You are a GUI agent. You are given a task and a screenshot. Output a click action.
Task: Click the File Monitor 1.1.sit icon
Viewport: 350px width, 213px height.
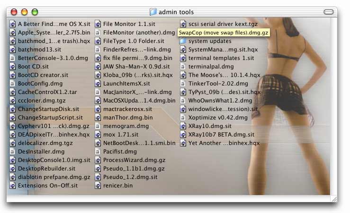98,24
